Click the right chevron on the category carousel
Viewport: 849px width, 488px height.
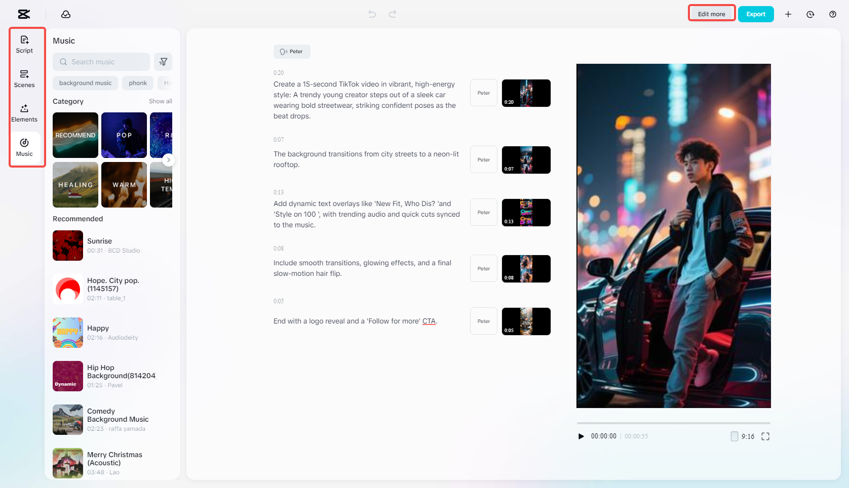point(168,160)
